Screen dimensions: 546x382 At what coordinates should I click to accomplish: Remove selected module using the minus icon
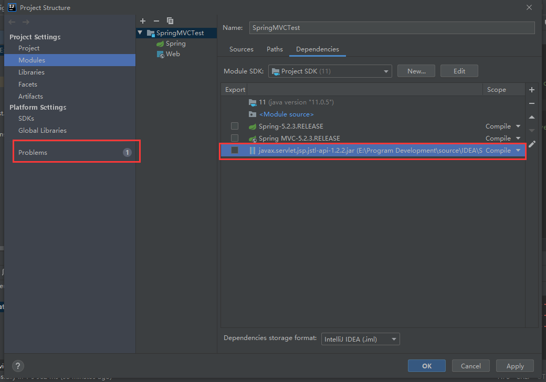click(156, 20)
